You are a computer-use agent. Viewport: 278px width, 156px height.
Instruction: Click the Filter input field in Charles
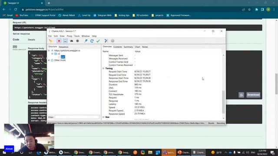tap(77, 117)
